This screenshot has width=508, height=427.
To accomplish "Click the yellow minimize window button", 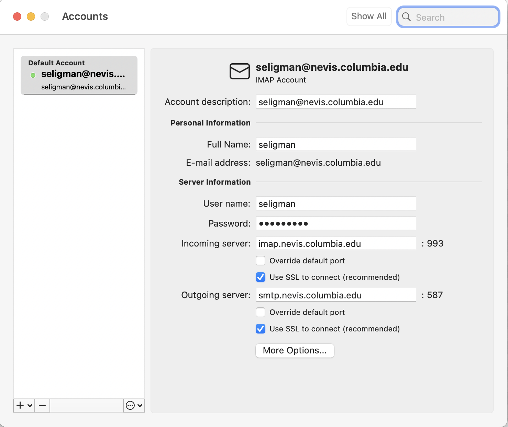I will click(31, 17).
